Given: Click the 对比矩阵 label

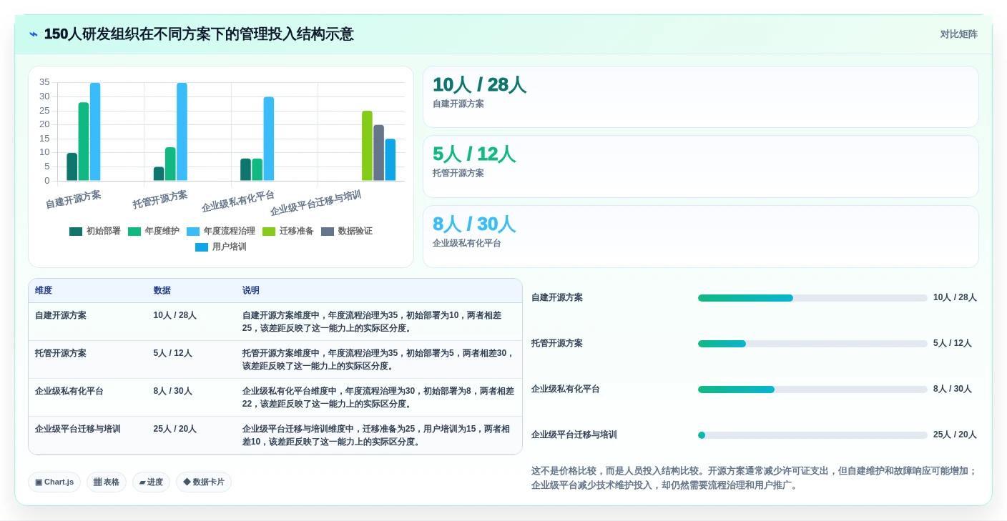Looking at the screenshot, I should [958, 34].
